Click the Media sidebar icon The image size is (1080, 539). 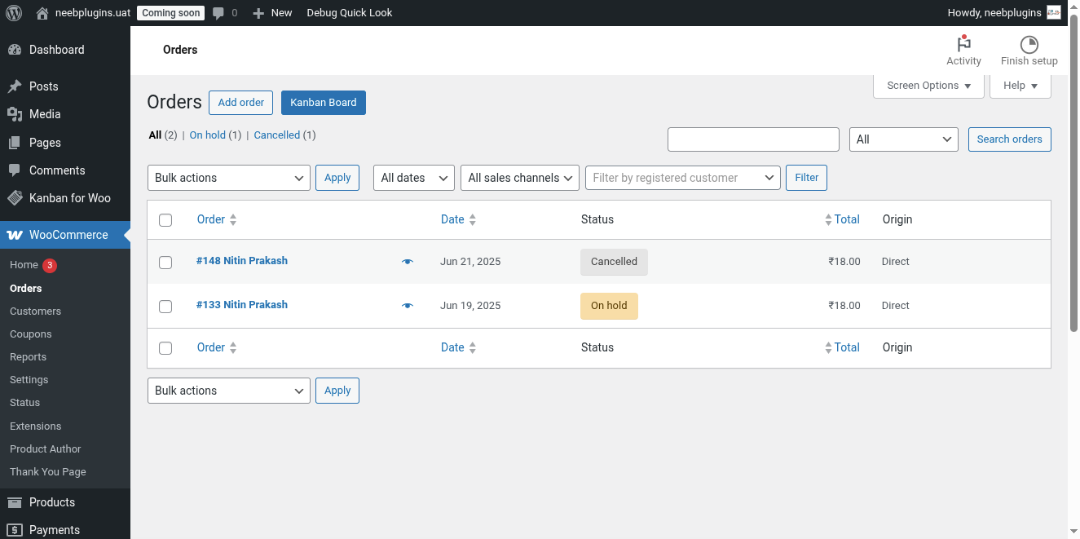point(16,114)
